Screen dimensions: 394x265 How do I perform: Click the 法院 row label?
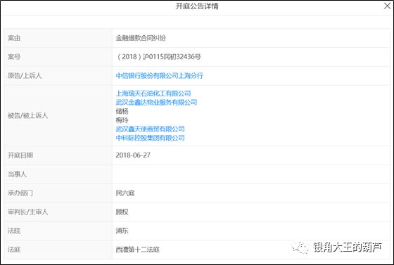click(x=14, y=231)
